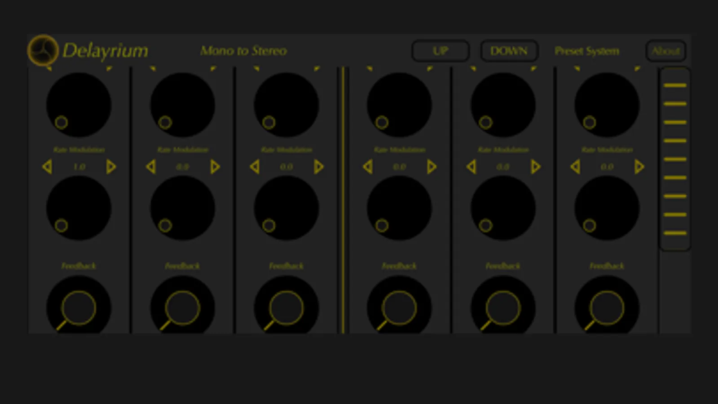Select the ninth preset slot line

tap(675, 233)
